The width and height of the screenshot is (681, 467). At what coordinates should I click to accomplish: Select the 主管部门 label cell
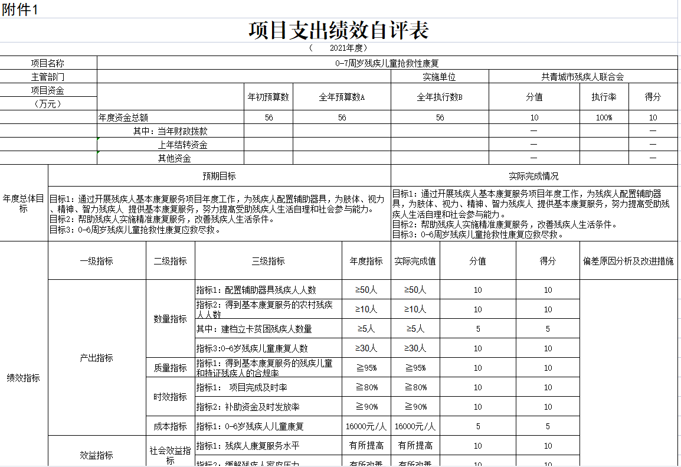click(48, 77)
